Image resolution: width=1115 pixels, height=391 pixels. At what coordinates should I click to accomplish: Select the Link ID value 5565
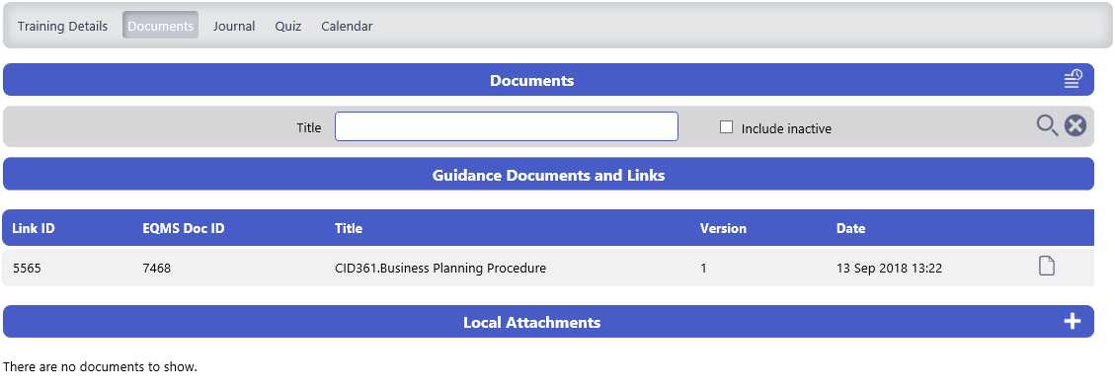point(27,268)
